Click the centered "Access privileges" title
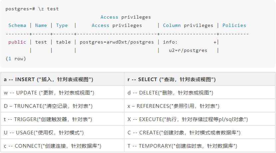 coord(126,17)
